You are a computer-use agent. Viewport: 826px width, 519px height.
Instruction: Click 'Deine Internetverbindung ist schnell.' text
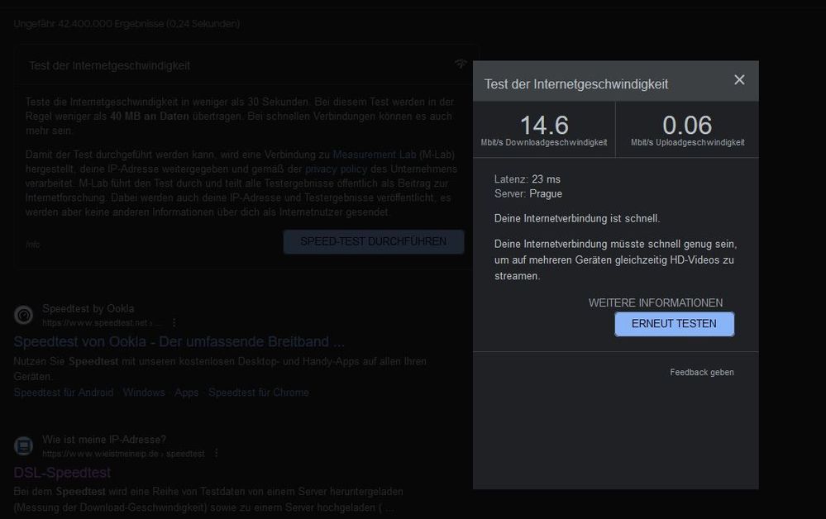coord(577,218)
